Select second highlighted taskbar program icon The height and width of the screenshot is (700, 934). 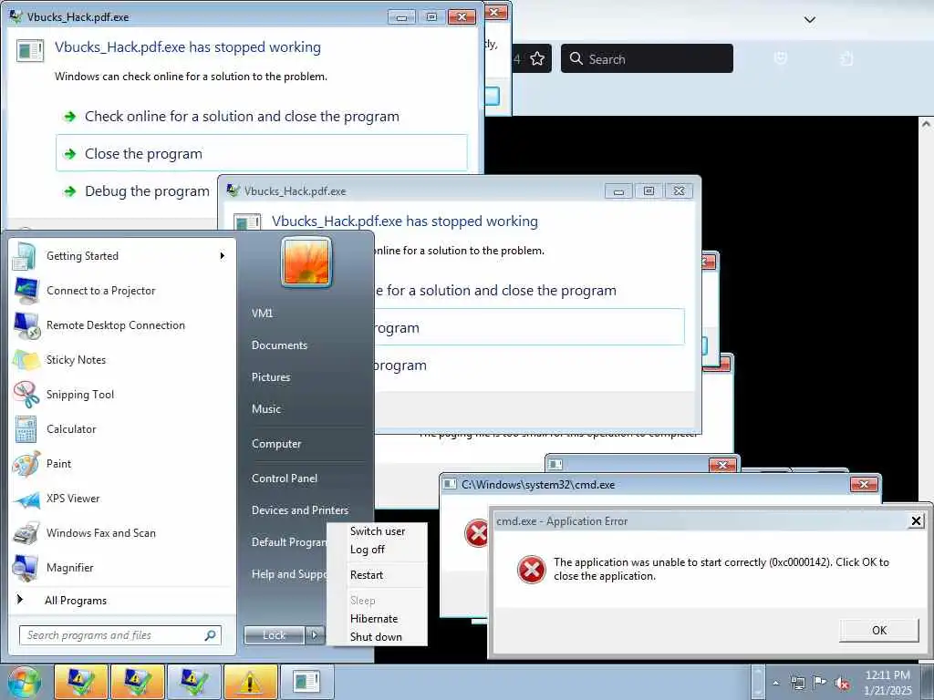tap(137, 682)
